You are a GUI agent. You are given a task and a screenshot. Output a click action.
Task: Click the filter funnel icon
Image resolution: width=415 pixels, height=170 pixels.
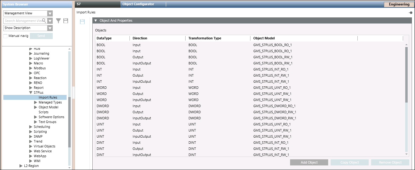pos(58,21)
